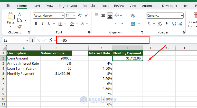197x108 pixels.
Task: Expand borders options arrow
Action: pos(65,24)
